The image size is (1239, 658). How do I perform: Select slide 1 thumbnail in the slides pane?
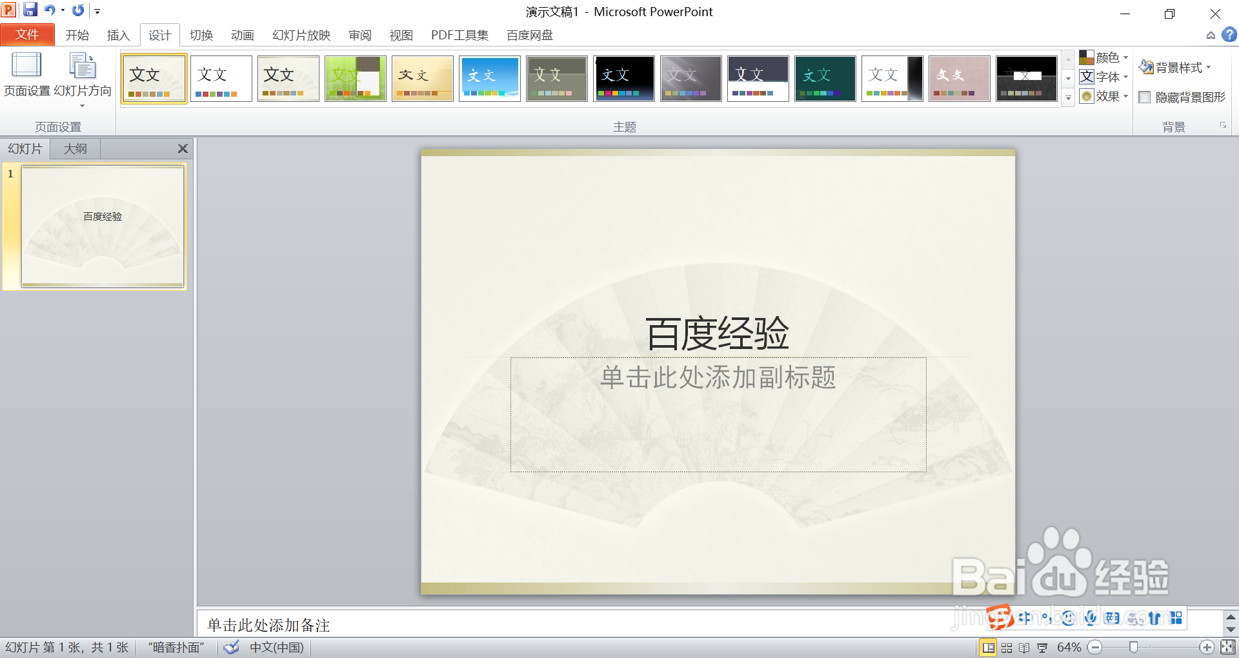click(x=102, y=226)
